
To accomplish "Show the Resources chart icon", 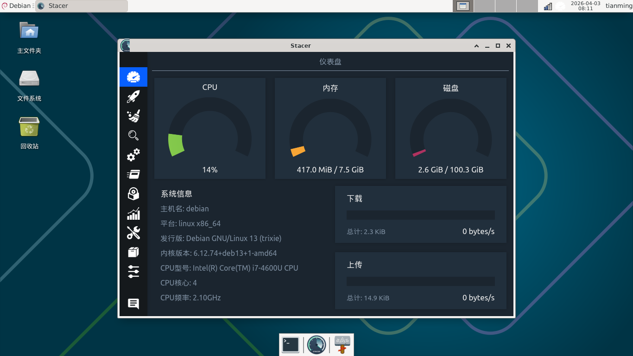I will coord(133,214).
